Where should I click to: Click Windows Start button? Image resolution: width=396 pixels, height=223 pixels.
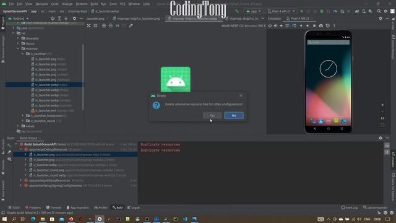point(4,219)
